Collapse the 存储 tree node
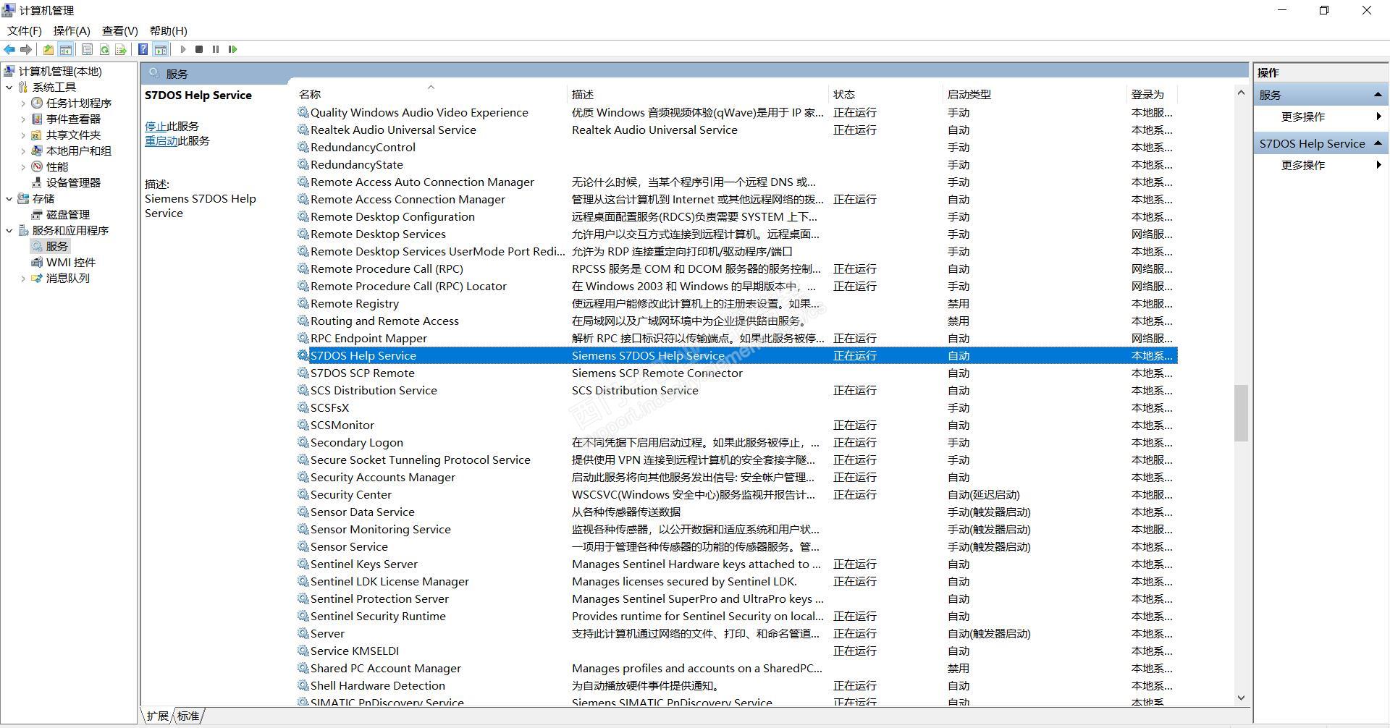Screen dimensions: 1390x728 point(9,198)
